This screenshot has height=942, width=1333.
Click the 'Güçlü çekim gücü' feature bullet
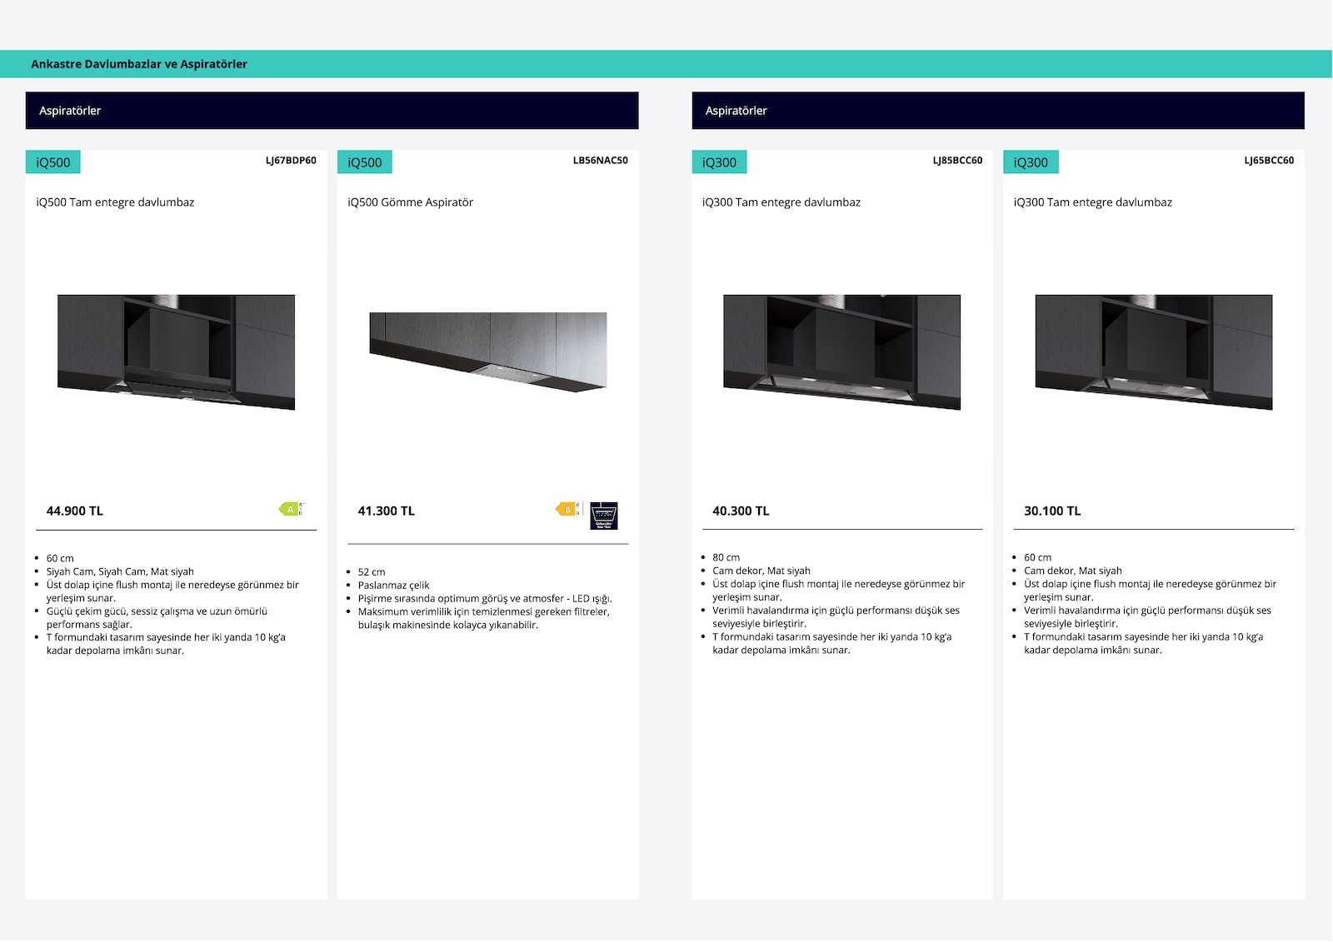[157, 618]
